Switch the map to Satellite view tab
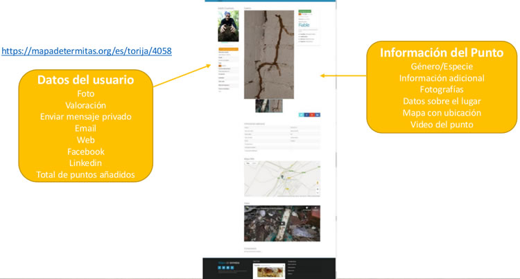The image size is (520, 279). (x=254, y=165)
